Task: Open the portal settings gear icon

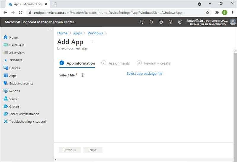Action: tap(161, 22)
